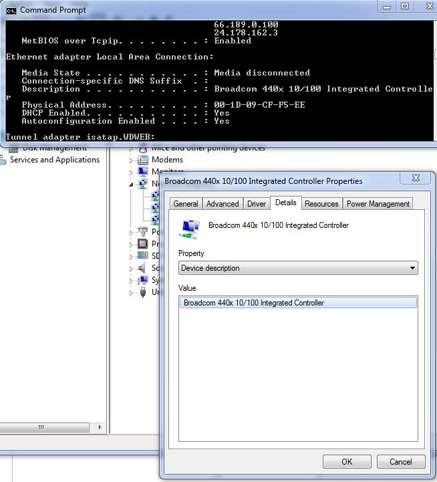437x482 pixels.
Task: Click the Processors chip icon in device tree
Action: click(142, 244)
